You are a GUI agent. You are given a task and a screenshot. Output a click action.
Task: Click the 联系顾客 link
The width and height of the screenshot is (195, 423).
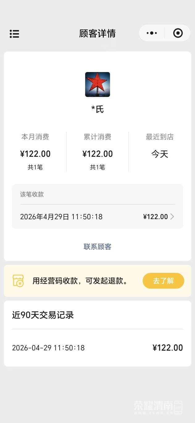(x=97, y=247)
